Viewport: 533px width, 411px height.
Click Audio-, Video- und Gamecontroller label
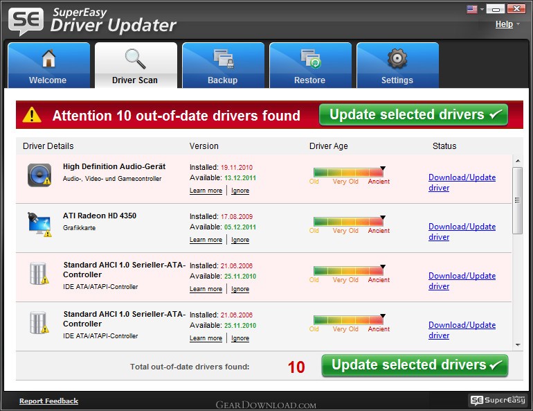pos(112,179)
